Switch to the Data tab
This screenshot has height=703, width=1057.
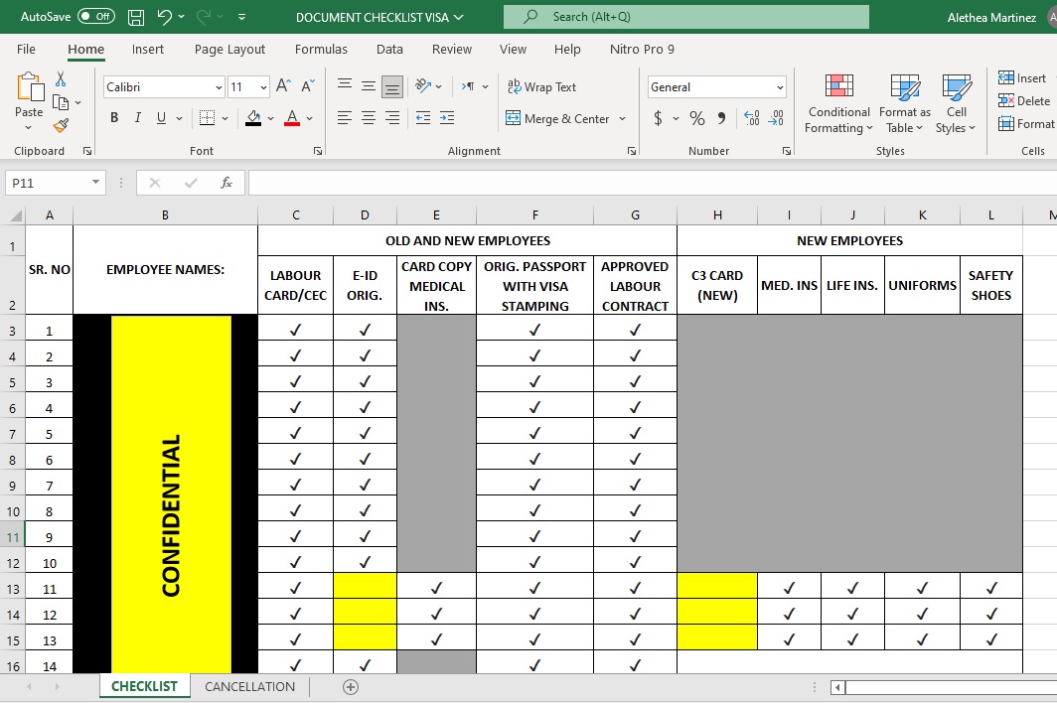coord(389,50)
